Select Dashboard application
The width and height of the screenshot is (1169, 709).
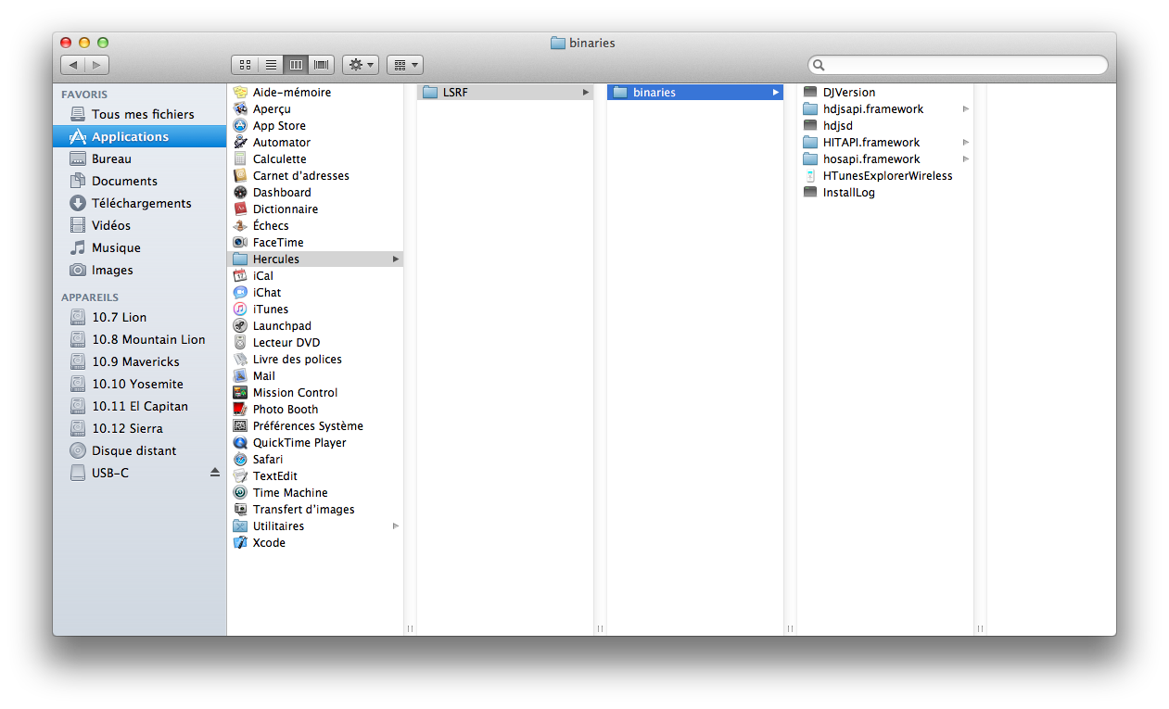[x=316, y=192]
